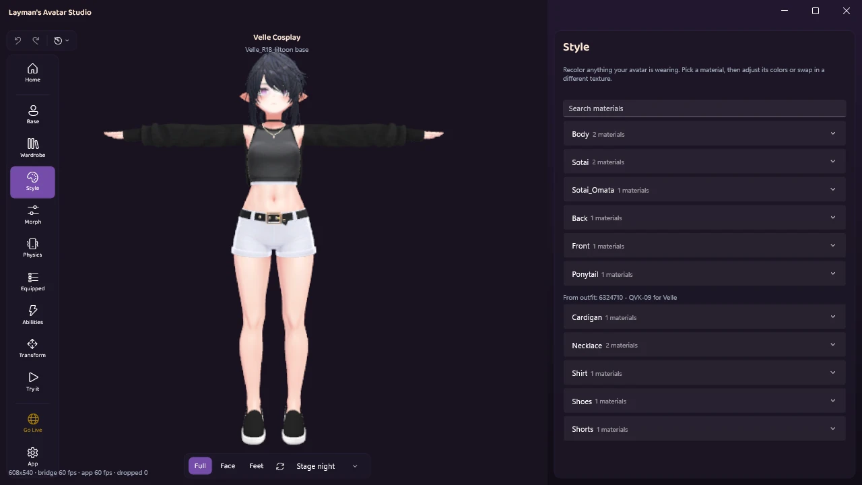862x485 pixels.
Task: Click the Velle Cosplay title text
Action: tap(277, 37)
